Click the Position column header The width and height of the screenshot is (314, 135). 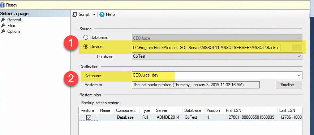click(x=214, y=110)
